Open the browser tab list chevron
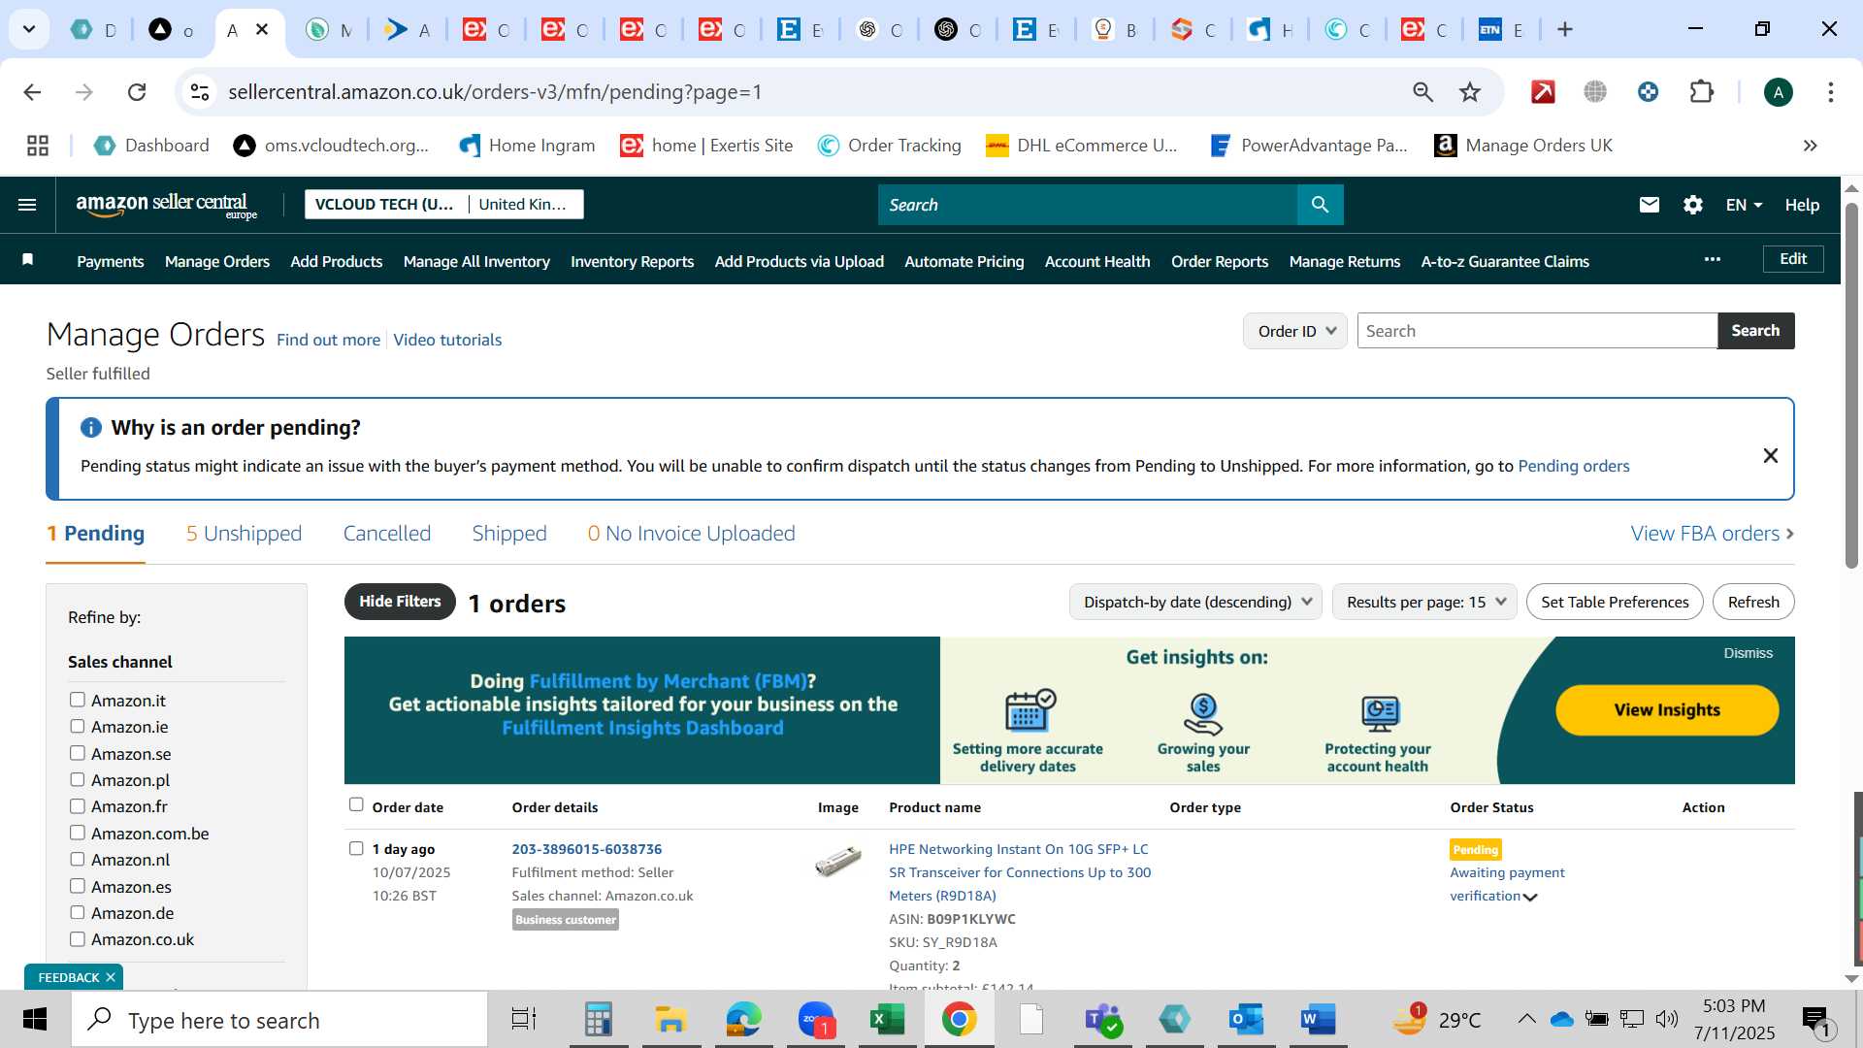The width and height of the screenshot is (1863, 1048). 29,30
